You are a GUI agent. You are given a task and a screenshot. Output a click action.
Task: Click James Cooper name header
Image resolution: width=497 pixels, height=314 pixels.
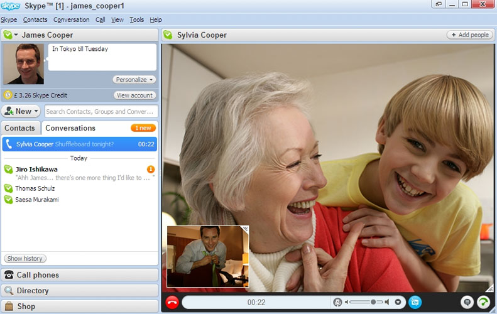(47, 35)
